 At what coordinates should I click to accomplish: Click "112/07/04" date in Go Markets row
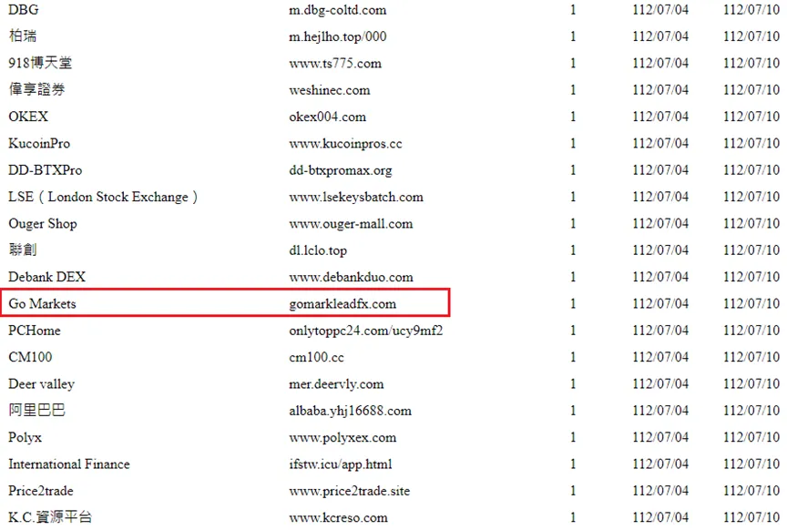[660, 303]
